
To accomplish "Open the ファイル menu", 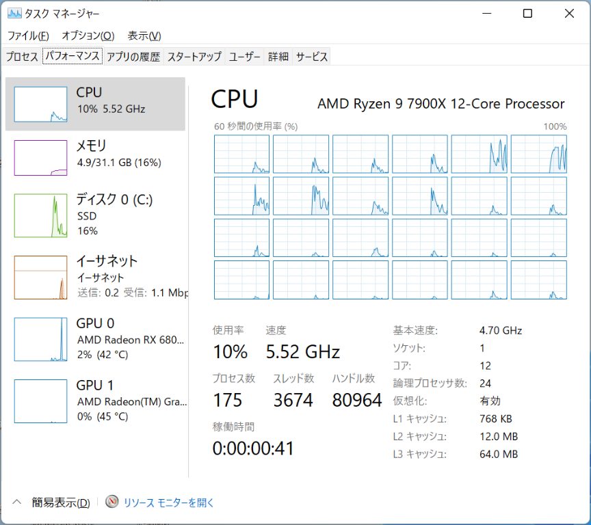I will point(28,36).
